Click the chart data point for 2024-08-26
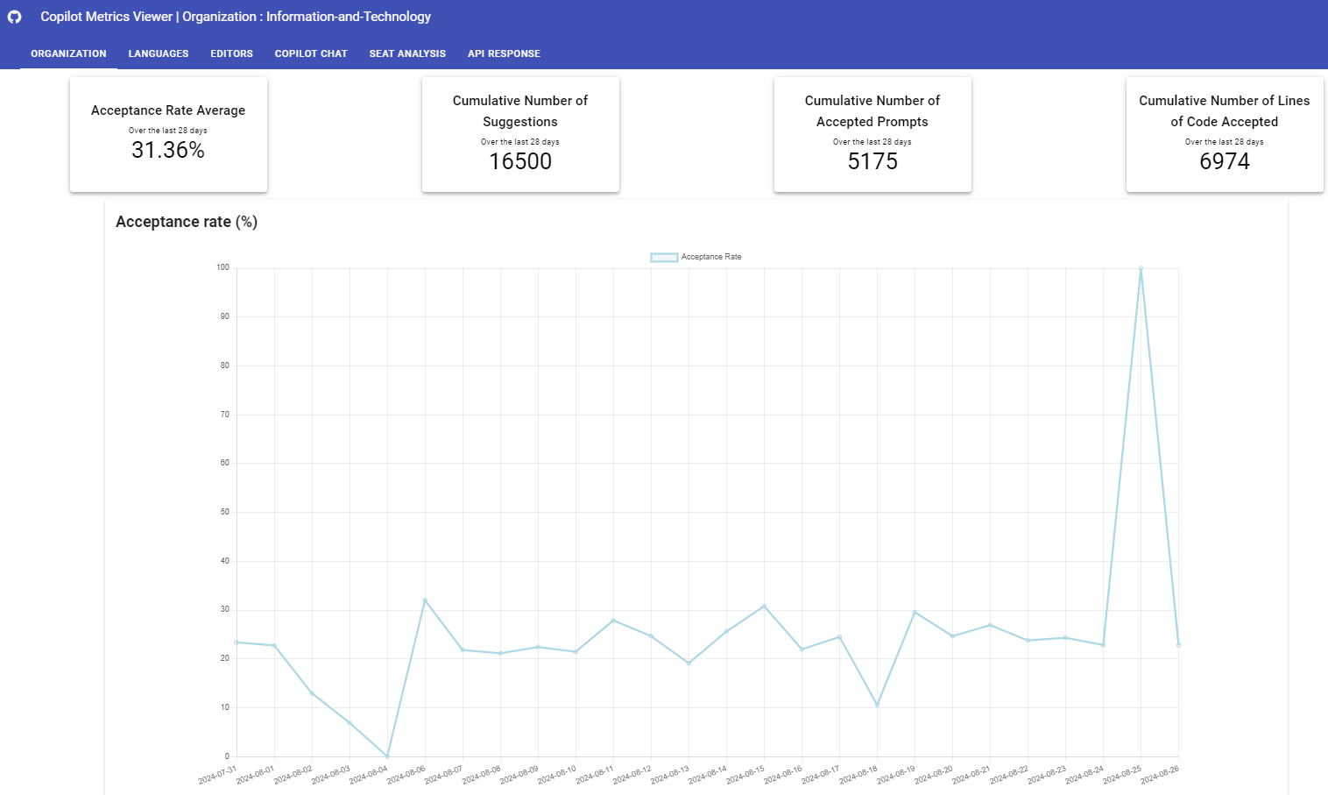1328x795 pixels. (1178, 645)
